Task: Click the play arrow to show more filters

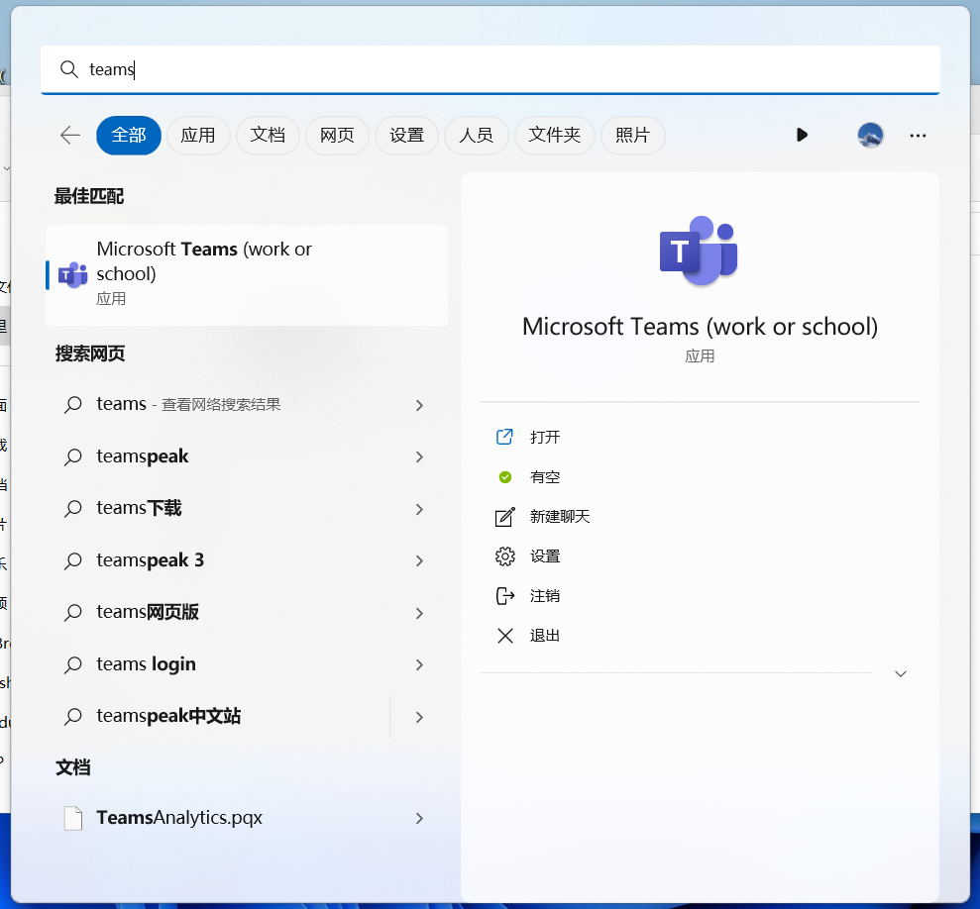Action: coord(802,135)
